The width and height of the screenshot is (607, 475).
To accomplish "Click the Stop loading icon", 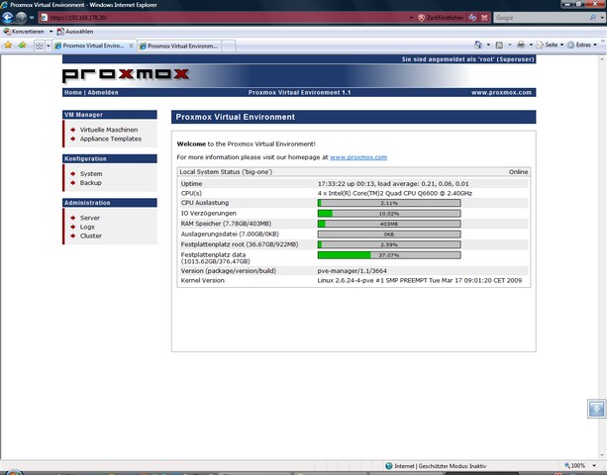I will (x=484, y=18).
